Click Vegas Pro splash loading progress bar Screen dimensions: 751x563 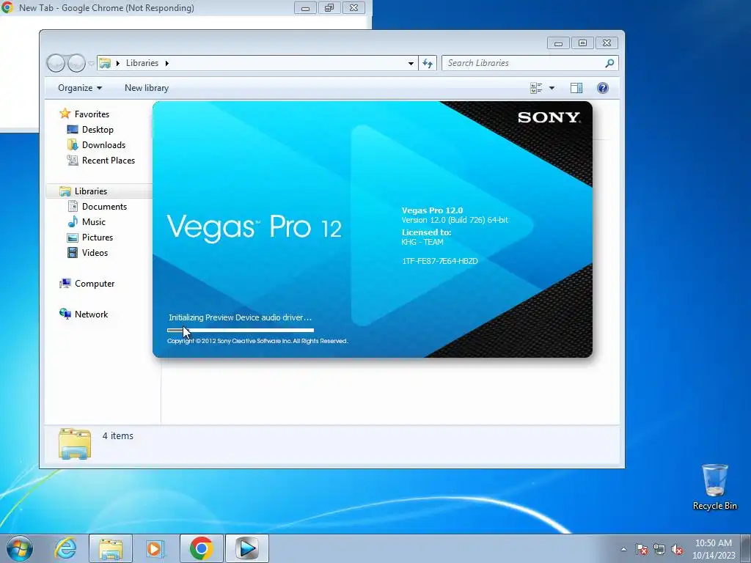tap(241, 330)
